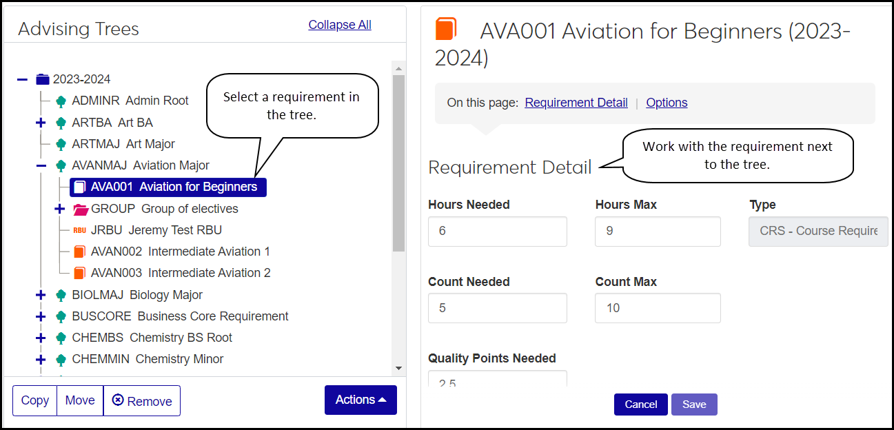
Task: Click the large orange book icon in header
Action: tap(446, 30)
